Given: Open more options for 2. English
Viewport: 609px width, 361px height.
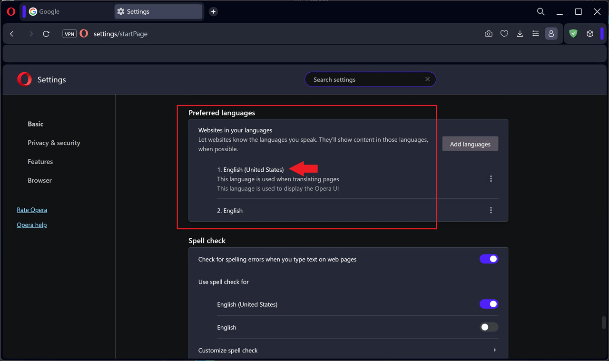Looking at the screenshot, I should tap(491, 210).
